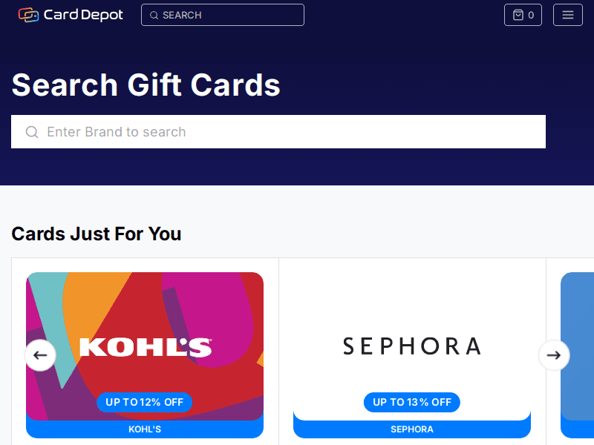Select the SEARCH menu field in the header

click(x=222, y=15)
